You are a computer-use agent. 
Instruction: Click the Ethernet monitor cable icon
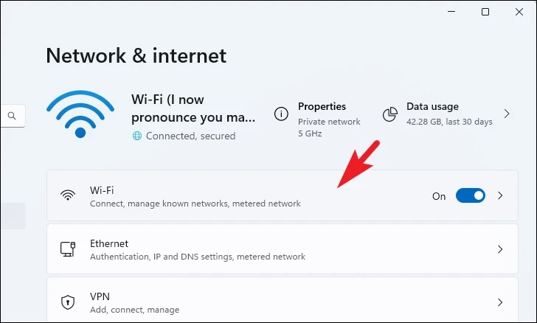click(x=68, y=249)
